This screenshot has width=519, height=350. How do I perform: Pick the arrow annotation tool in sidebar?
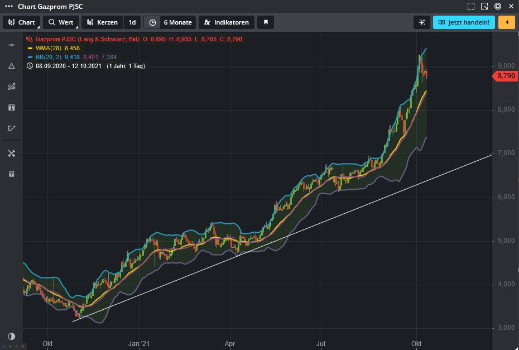[11, 128]
